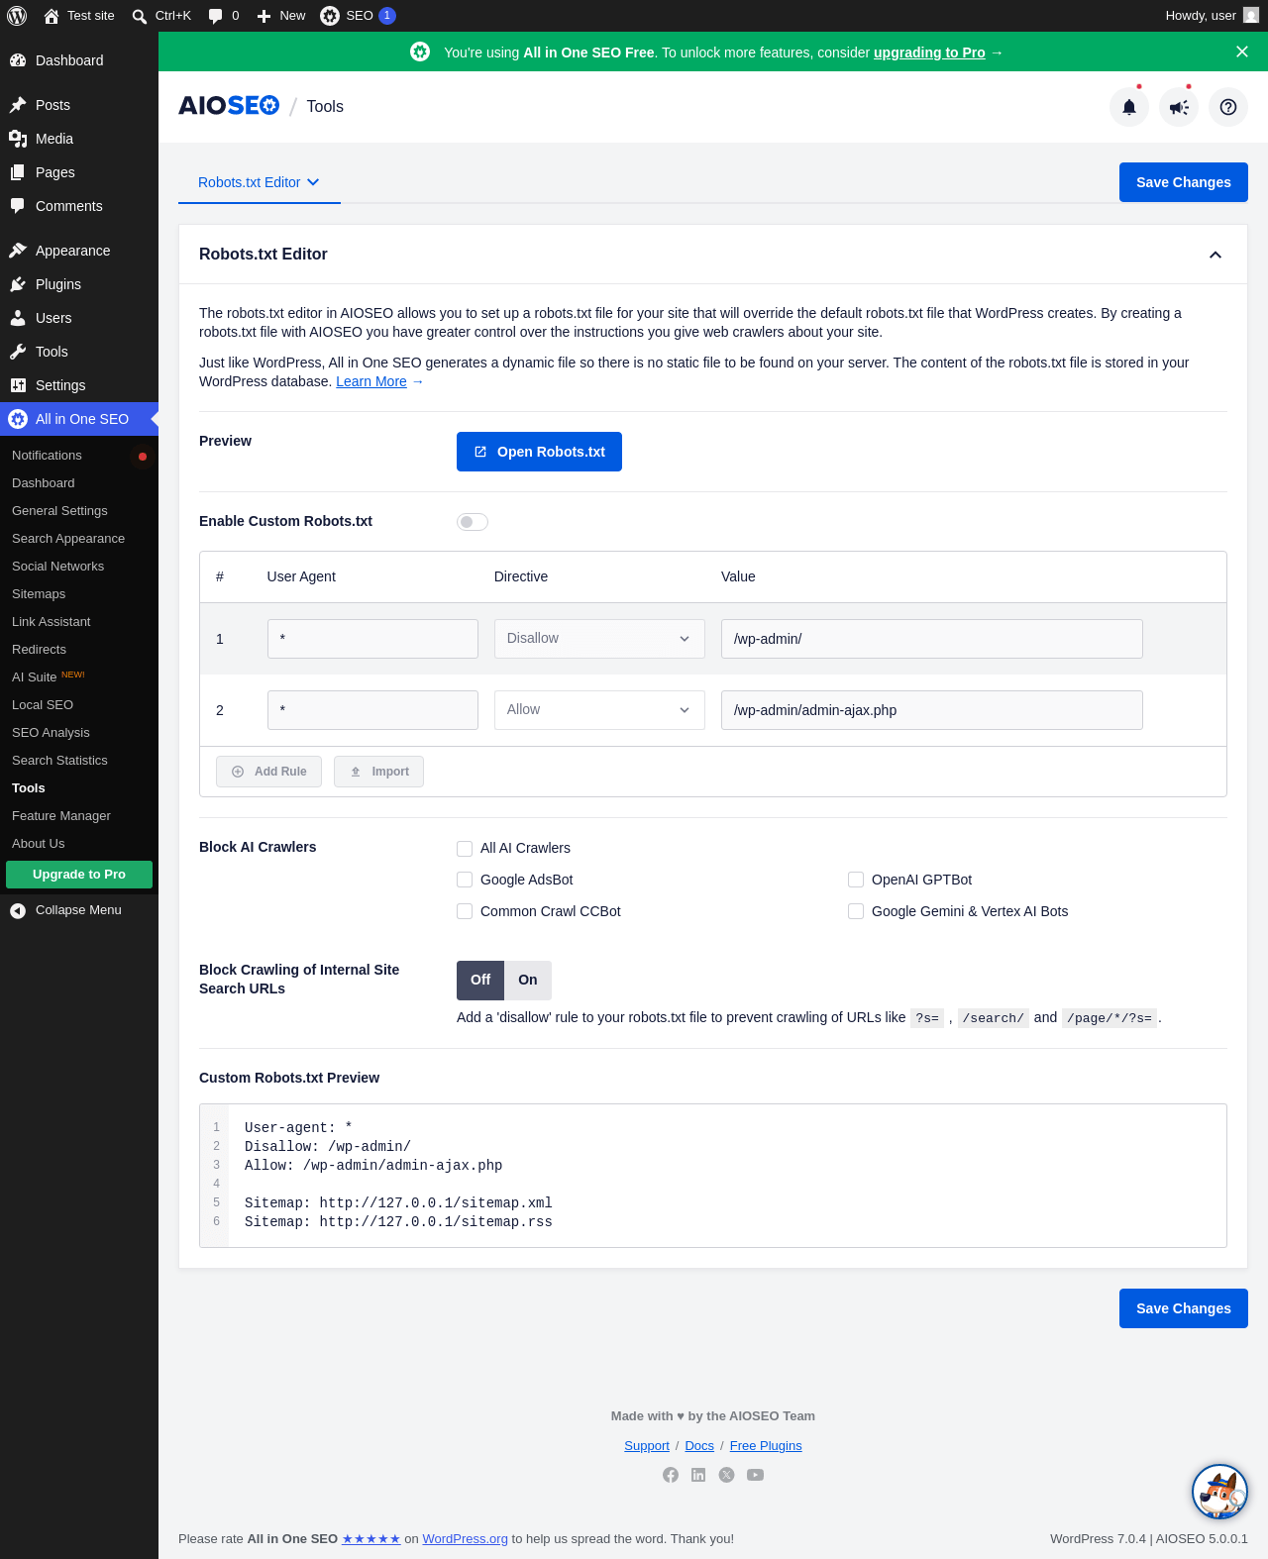The height and width of the screenshot is (1559, 1268).
Task: Go to Social Networks submenu item
Action: point(57,567)
